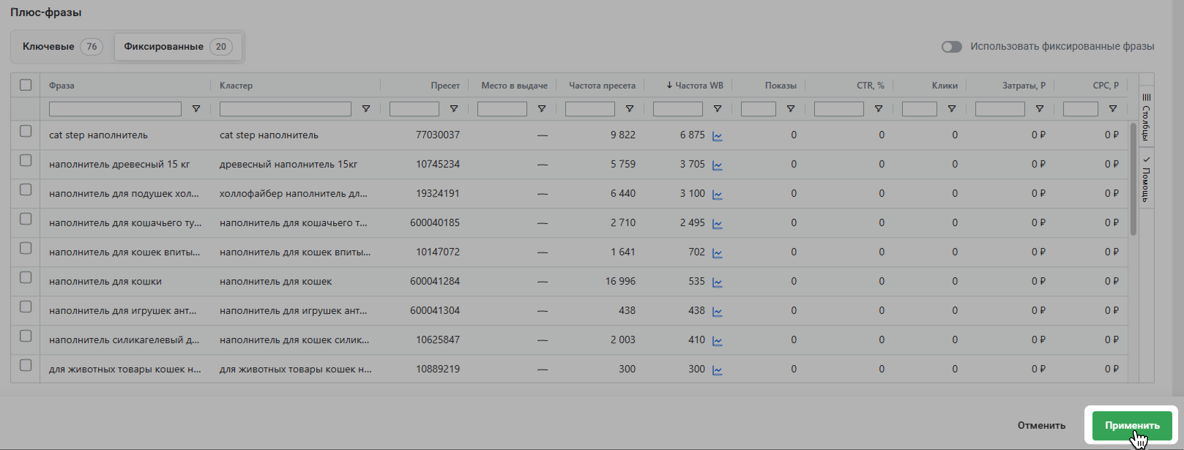
Task: Check the для животных товары кошек row
Action: [x=26, y=365]
